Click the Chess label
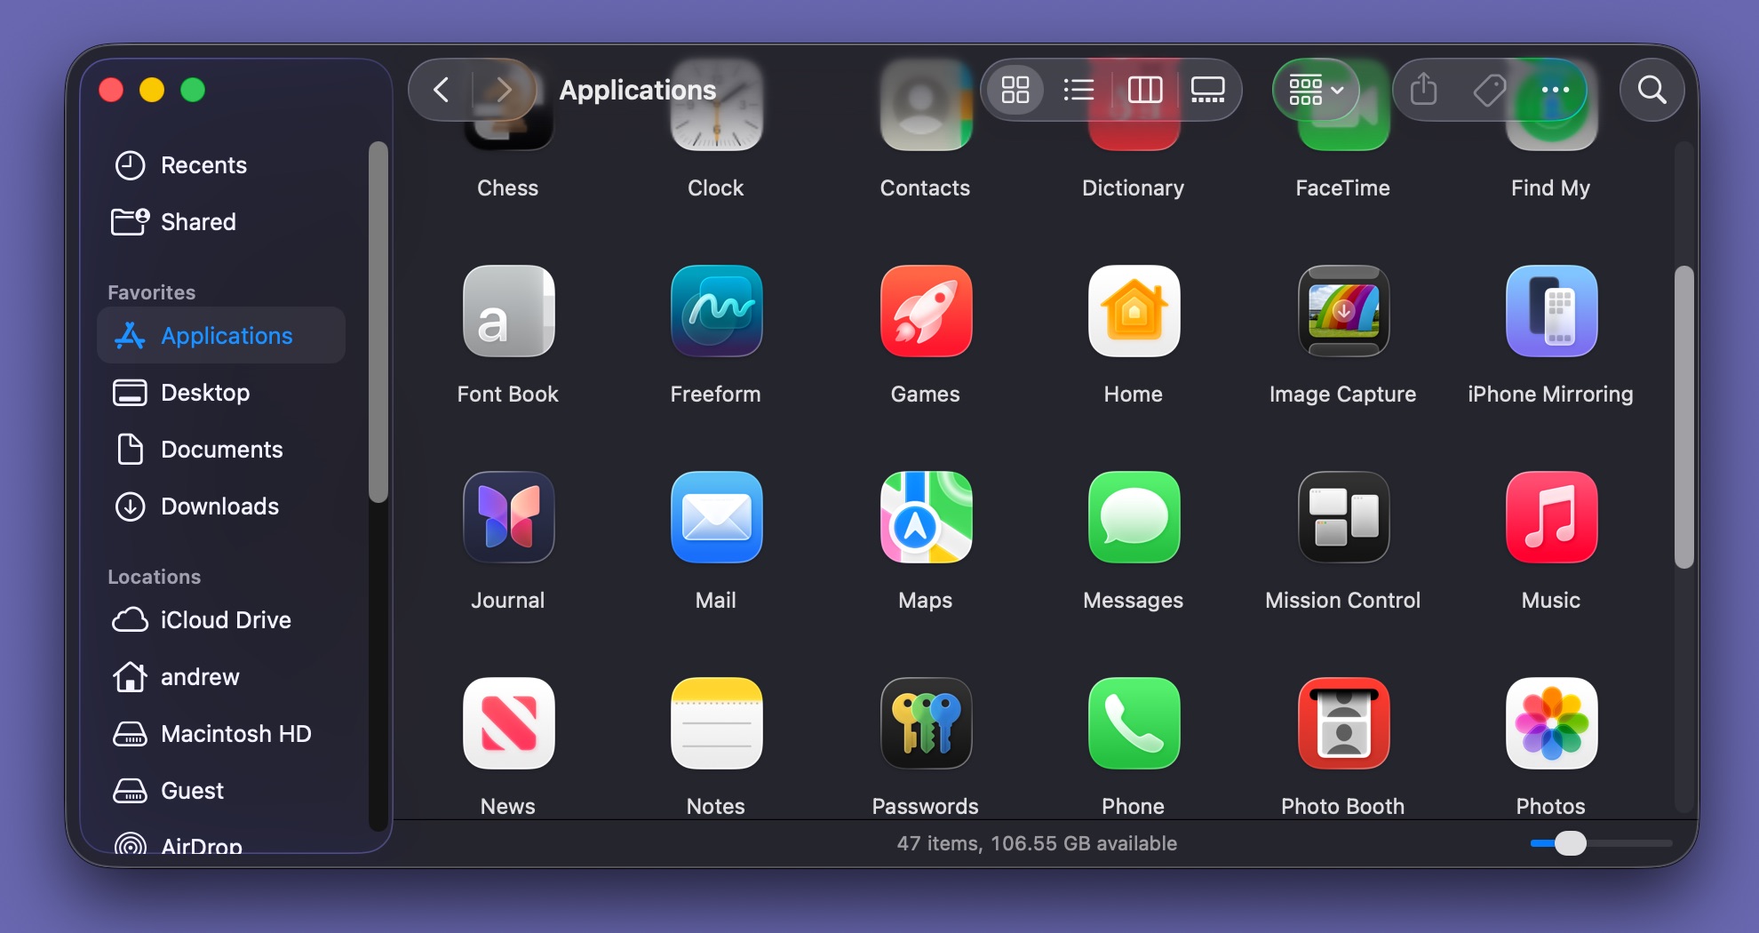 (507, 187)
